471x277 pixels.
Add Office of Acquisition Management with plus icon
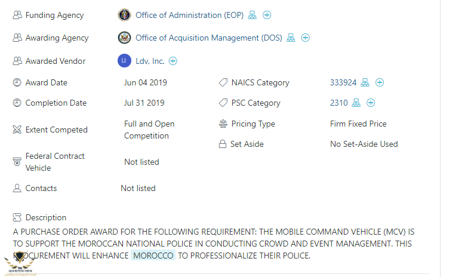tap(305, 38)
